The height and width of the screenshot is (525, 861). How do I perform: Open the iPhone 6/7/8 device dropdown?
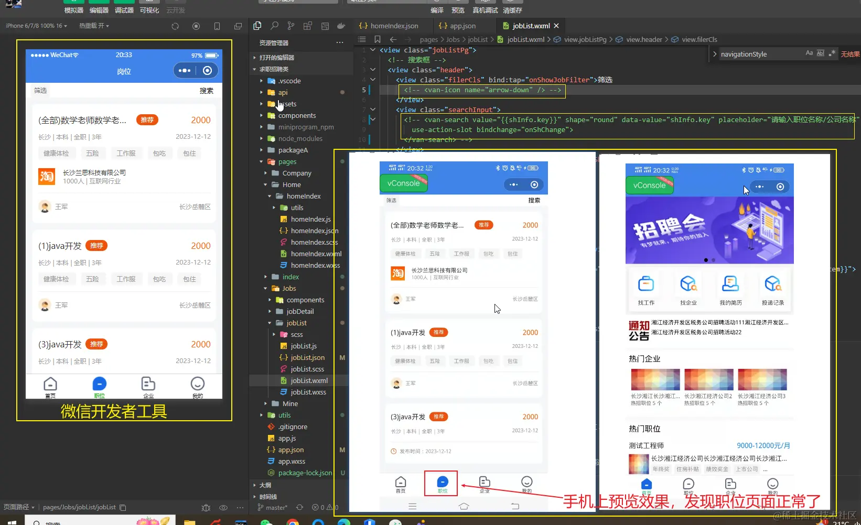pyautogui.click(x=36, y=25)
